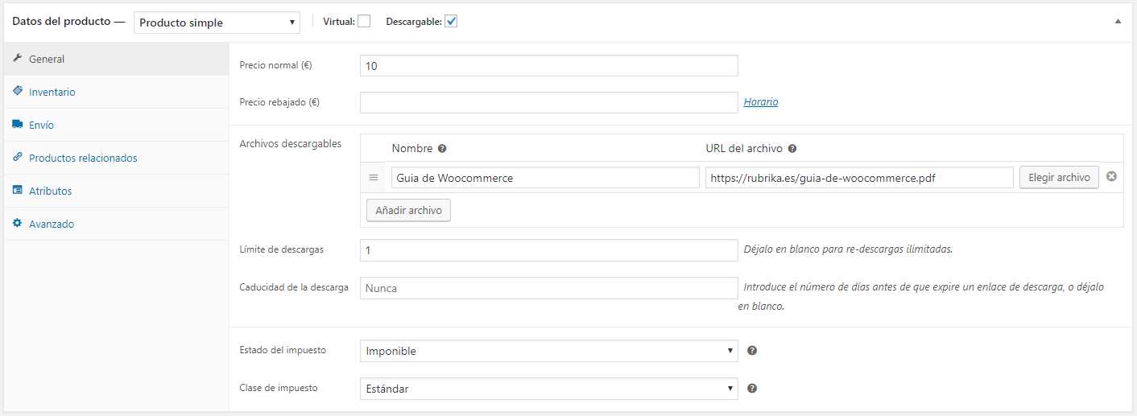Open the Productos relacionados tab
1137x416 pixels.
tap(117, 159)
